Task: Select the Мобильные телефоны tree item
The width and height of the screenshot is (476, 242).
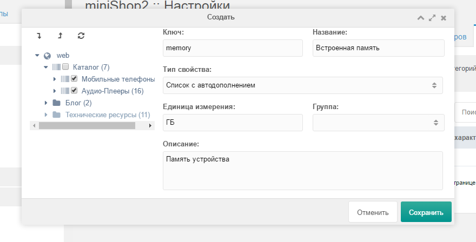Action: [118, 79]
